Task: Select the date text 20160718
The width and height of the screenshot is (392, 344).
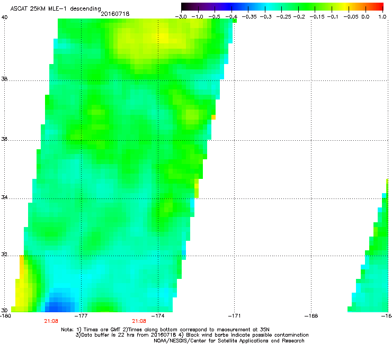Action: coord(115,14)
